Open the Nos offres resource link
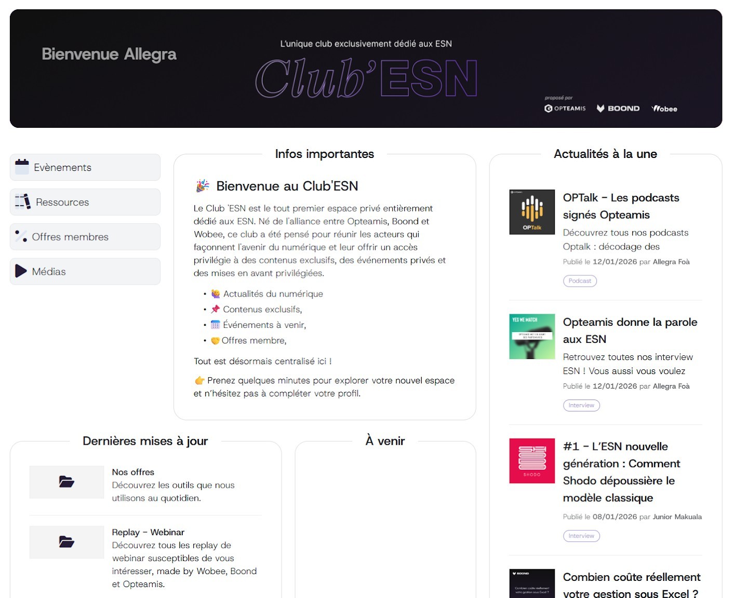Viewport: 734px width, 598px height. (133, 472)
